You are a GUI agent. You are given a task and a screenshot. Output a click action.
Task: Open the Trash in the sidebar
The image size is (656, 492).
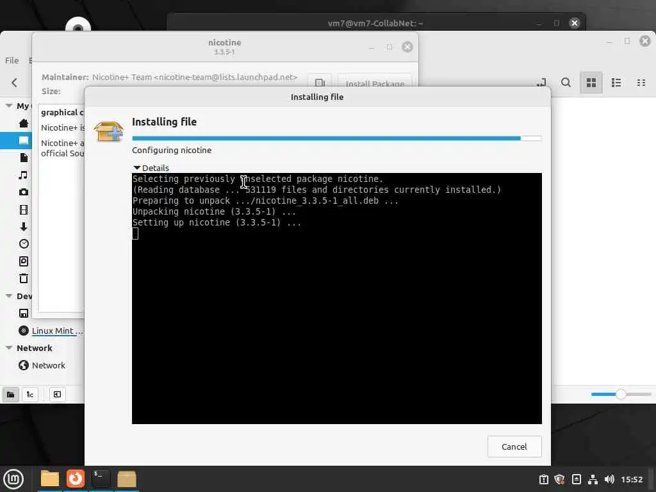(24, 279)
